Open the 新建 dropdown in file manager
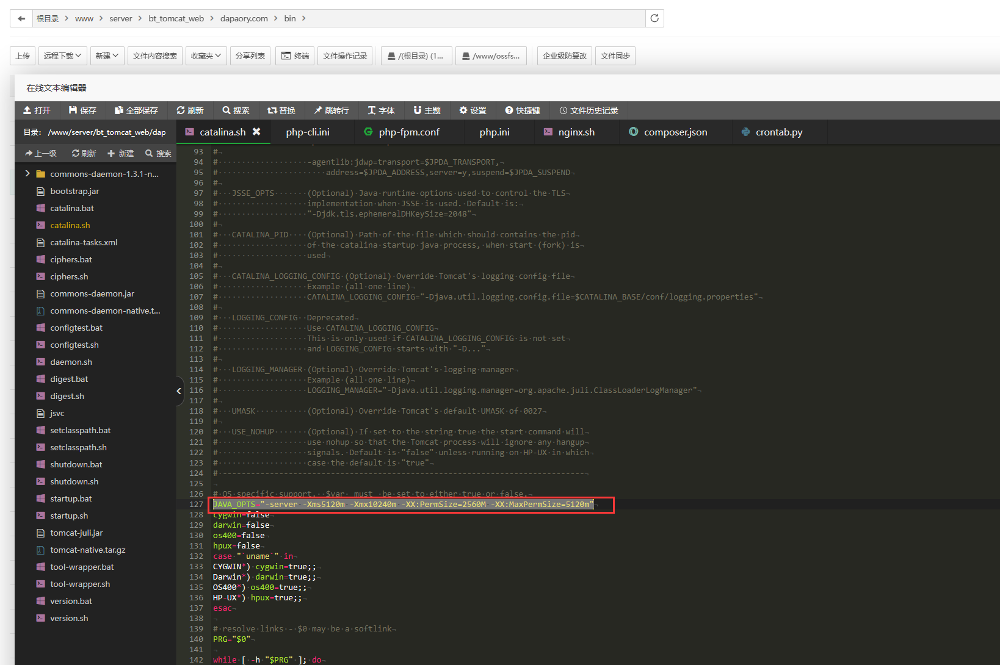The image size is (1000, 665). pos(107,56)
